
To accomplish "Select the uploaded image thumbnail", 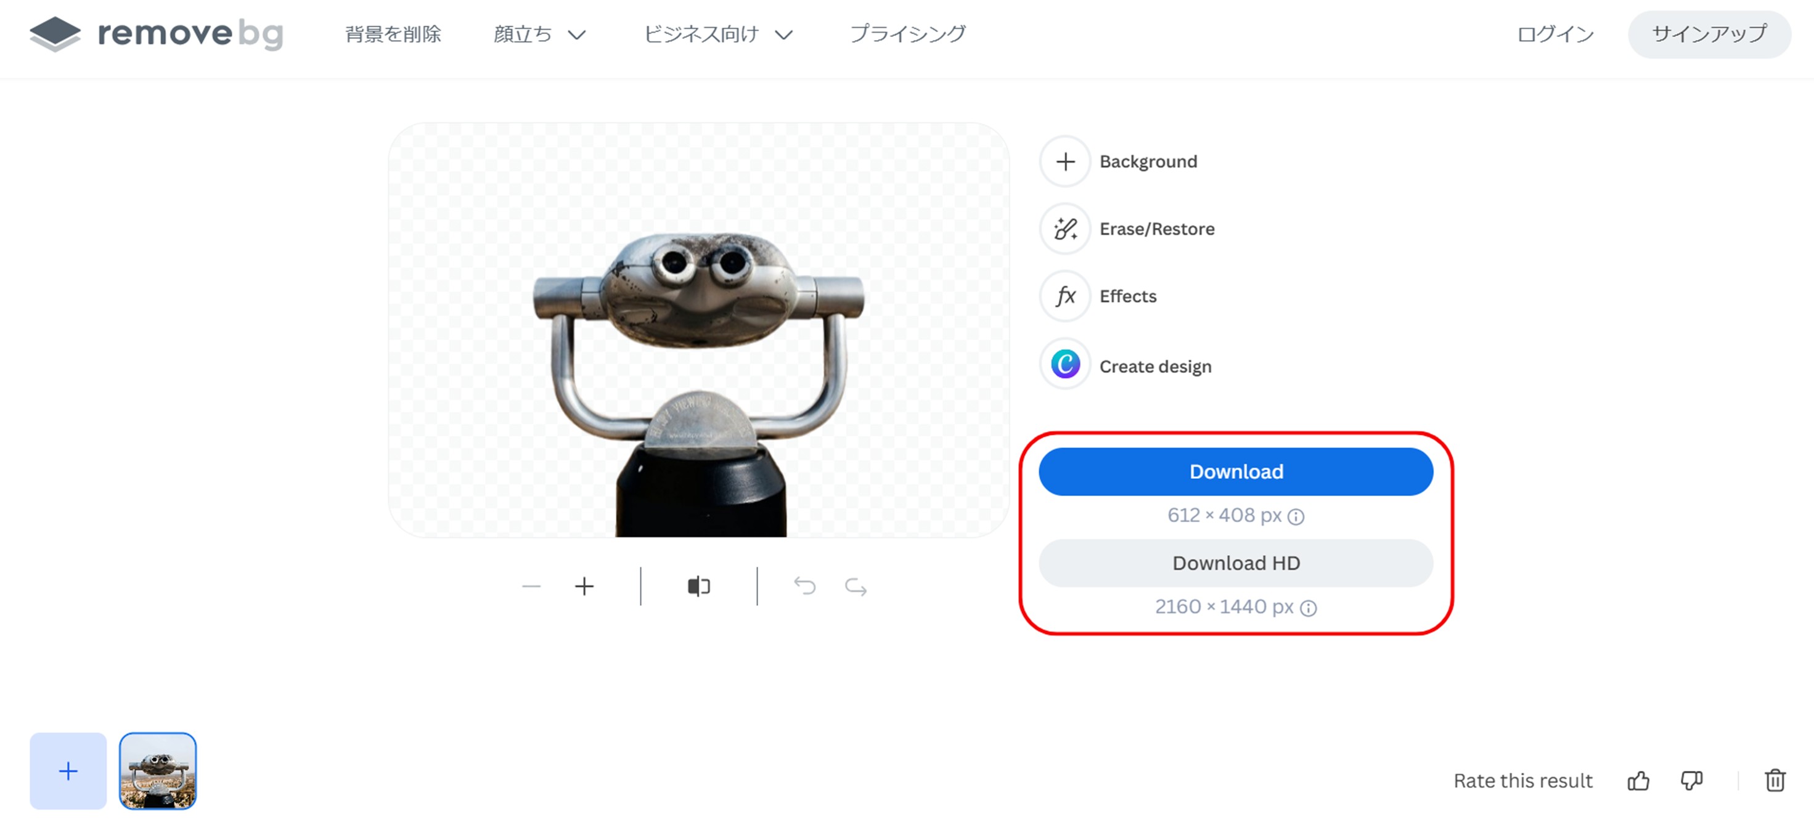I will pos(158,770).
